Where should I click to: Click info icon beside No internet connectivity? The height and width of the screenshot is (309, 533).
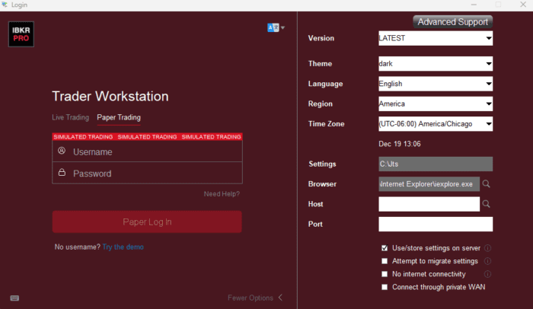pyautogui.click(x=487, y=274)
